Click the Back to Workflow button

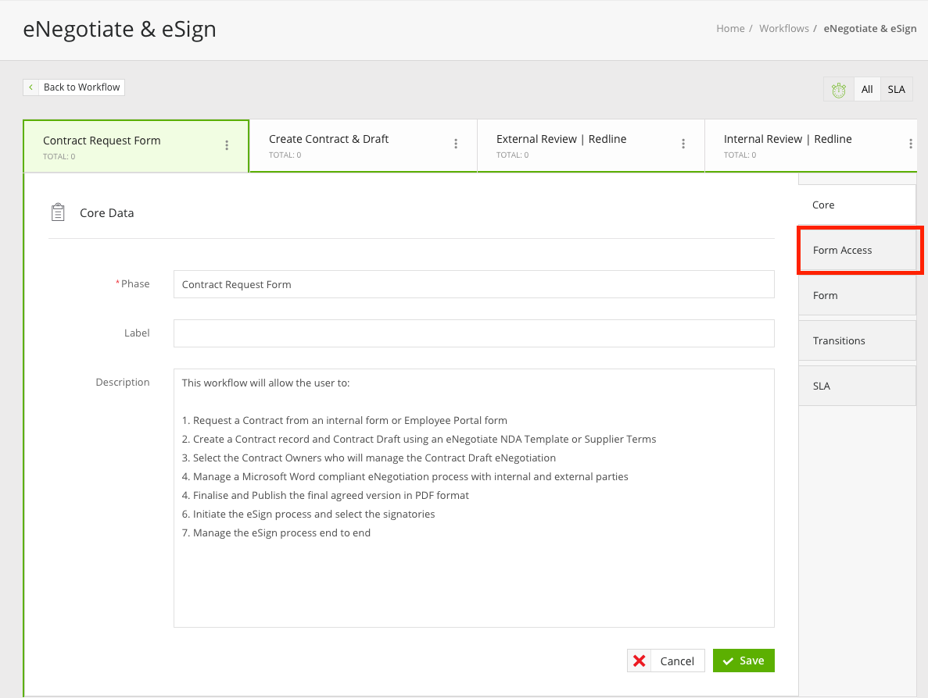coord(74,87)
